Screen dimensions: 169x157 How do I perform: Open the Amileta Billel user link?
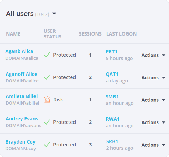(22, 96)
